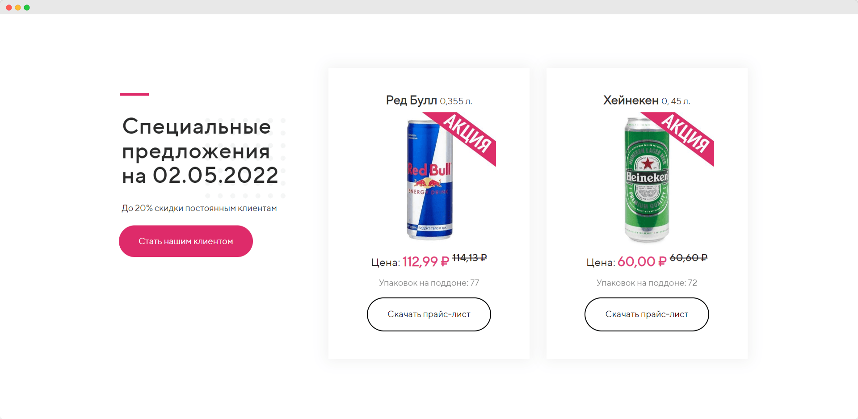Click the 'Стать нашим клиентом' button
Viewport: 858px width, 419px height.
tap(186, 241)
